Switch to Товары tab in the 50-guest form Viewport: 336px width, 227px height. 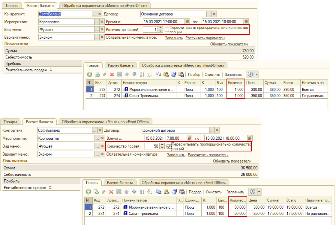tap(10, 122)
